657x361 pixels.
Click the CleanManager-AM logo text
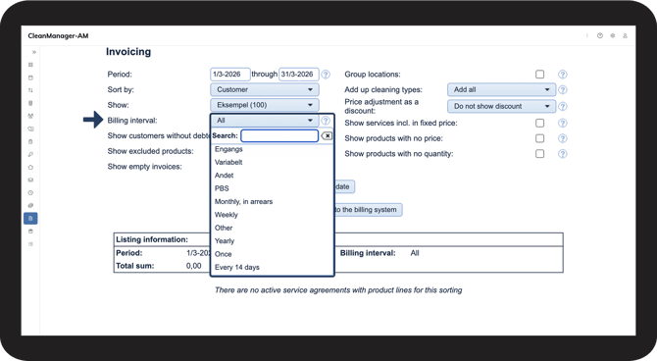coord(58,36)
